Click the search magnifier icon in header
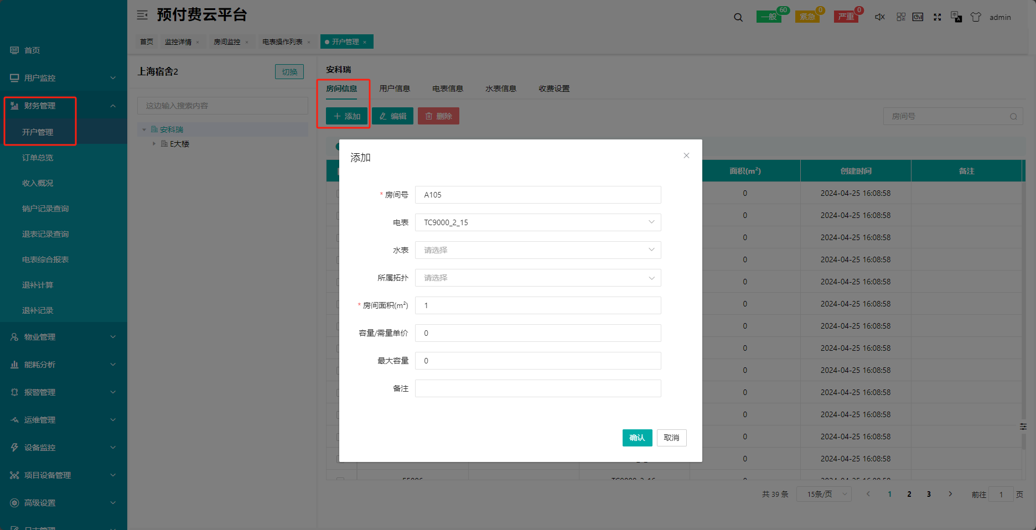This screenshot has width=1036, height=530. [738, 17]
